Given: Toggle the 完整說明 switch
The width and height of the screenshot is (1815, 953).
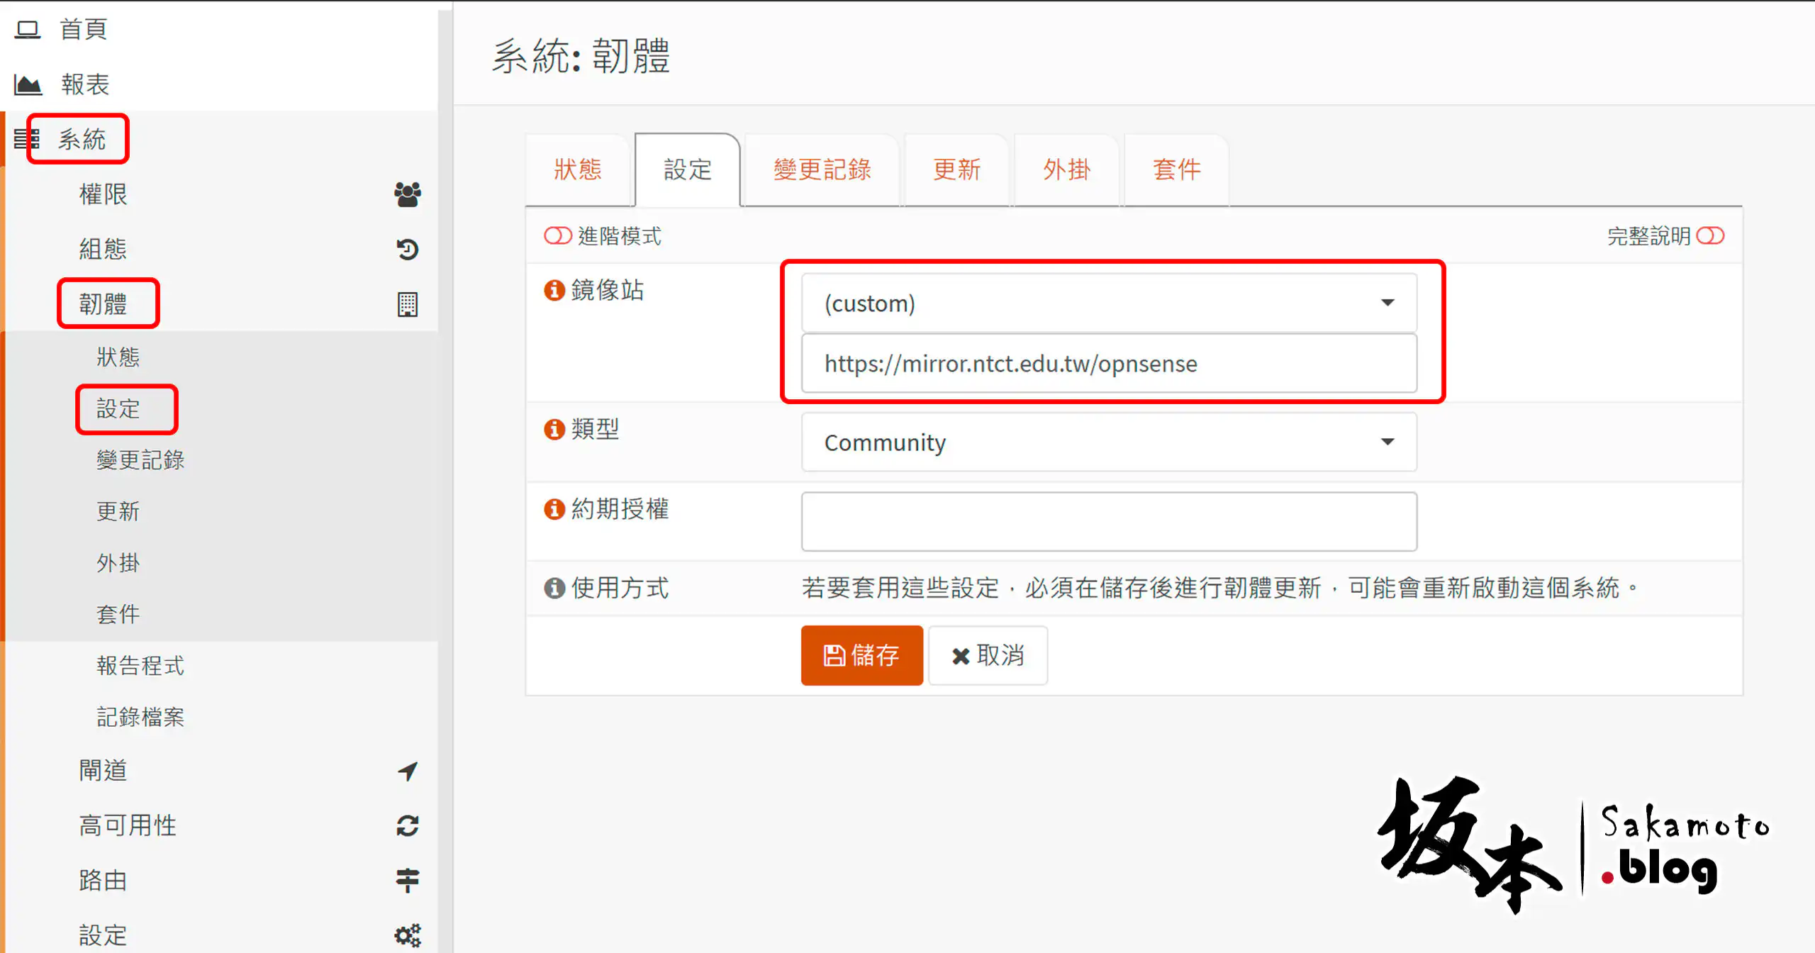Looking at the screenshot, I should (x=1713, y=235).
